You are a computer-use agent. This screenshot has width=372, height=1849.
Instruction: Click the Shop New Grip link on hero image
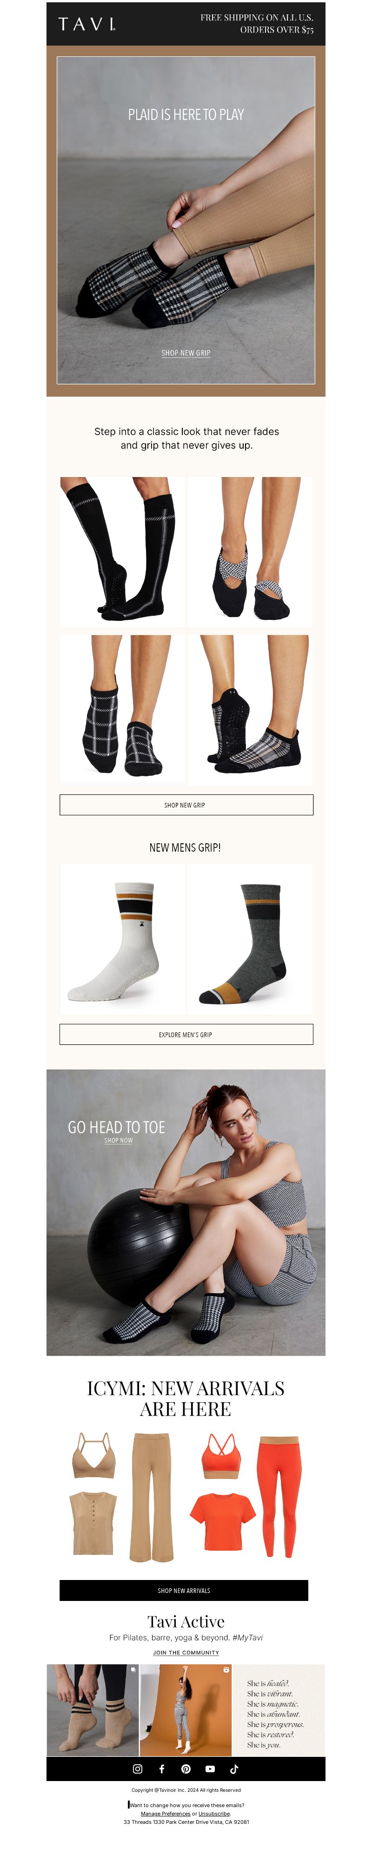click(186, 352)
